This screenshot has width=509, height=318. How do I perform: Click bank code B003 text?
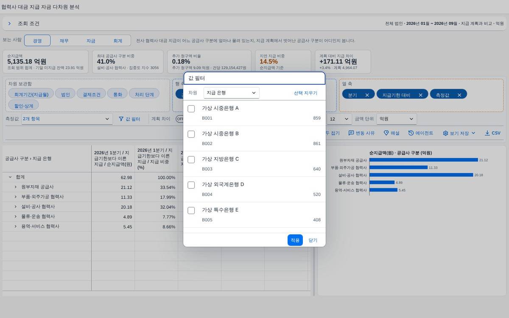[x=207, y=169]
